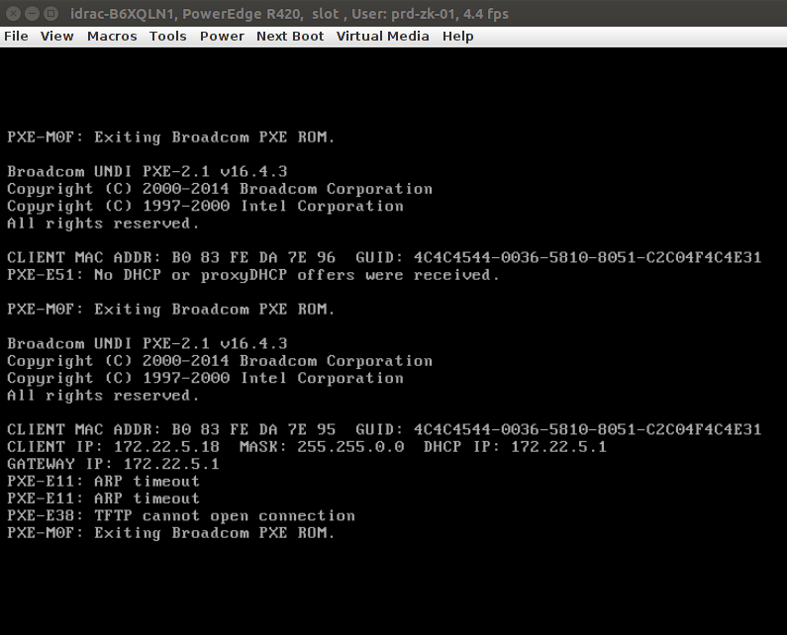Open the File menu
This screenshot has height=635, width=787.
tap(16, 37)
